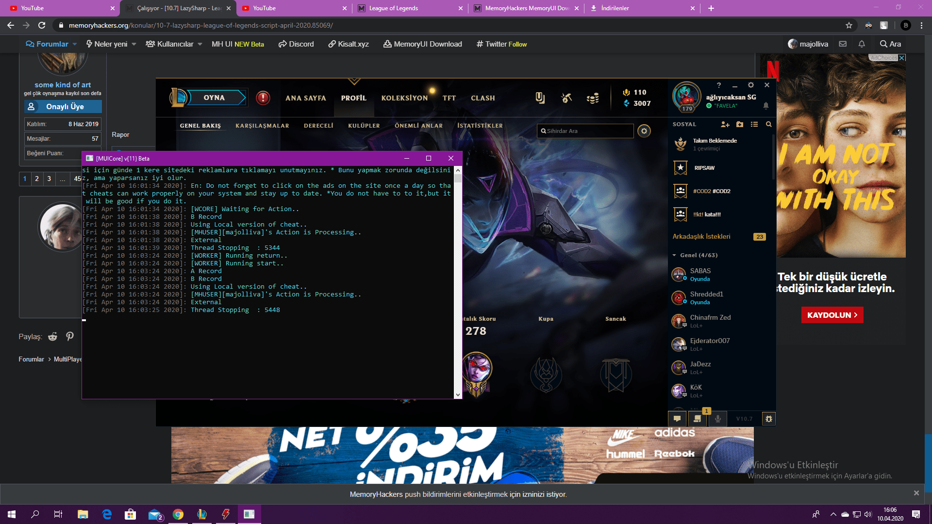Open the League missions scroll icon
The width and height of the screenshot is (932, 524).
click(698, 419)
